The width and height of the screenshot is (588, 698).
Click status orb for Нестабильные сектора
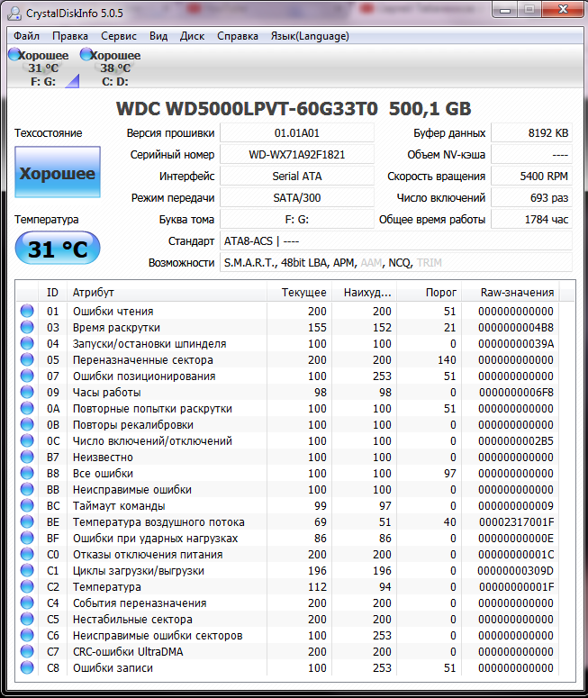(x=27, y=619)
